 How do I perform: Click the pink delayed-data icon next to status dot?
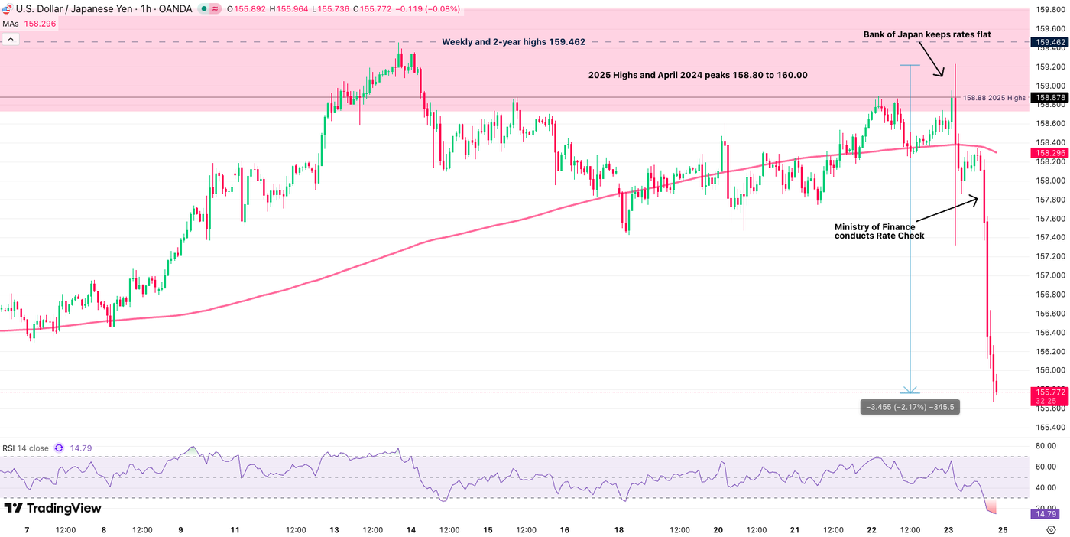215,8
